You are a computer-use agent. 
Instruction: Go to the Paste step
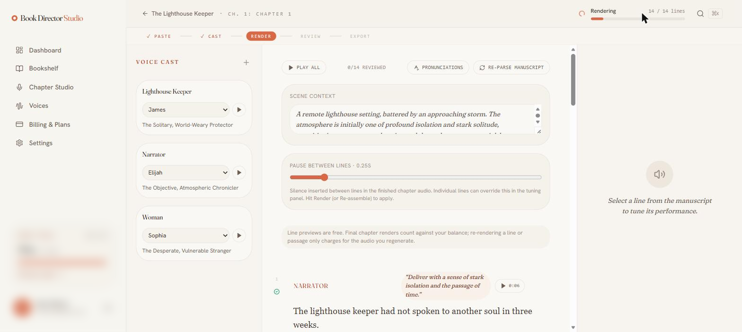pyautogui.click(x=159, y=36)
